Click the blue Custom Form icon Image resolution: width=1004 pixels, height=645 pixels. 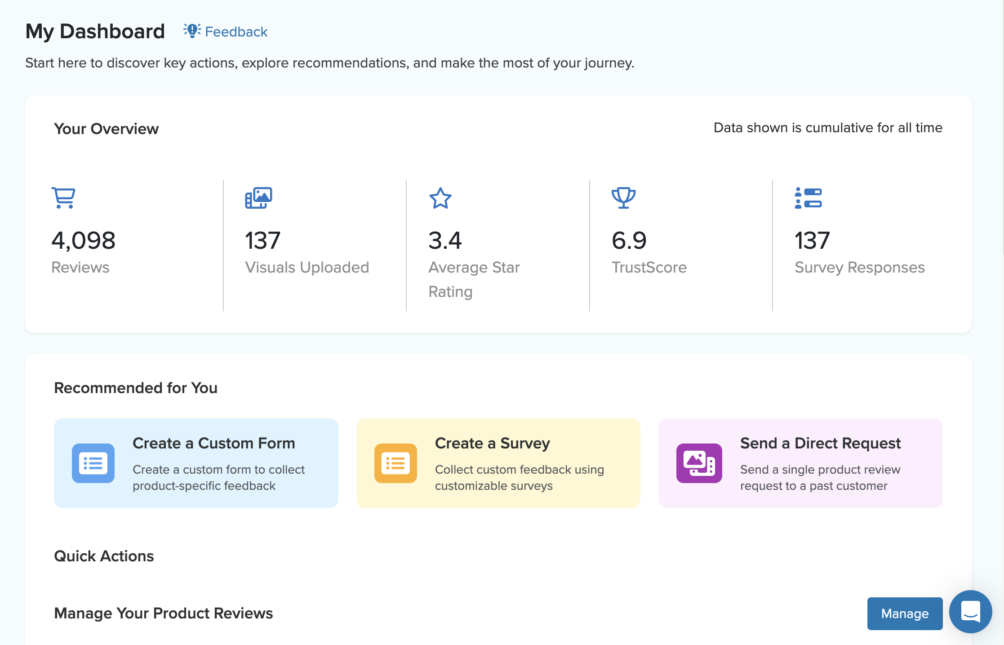93,463
